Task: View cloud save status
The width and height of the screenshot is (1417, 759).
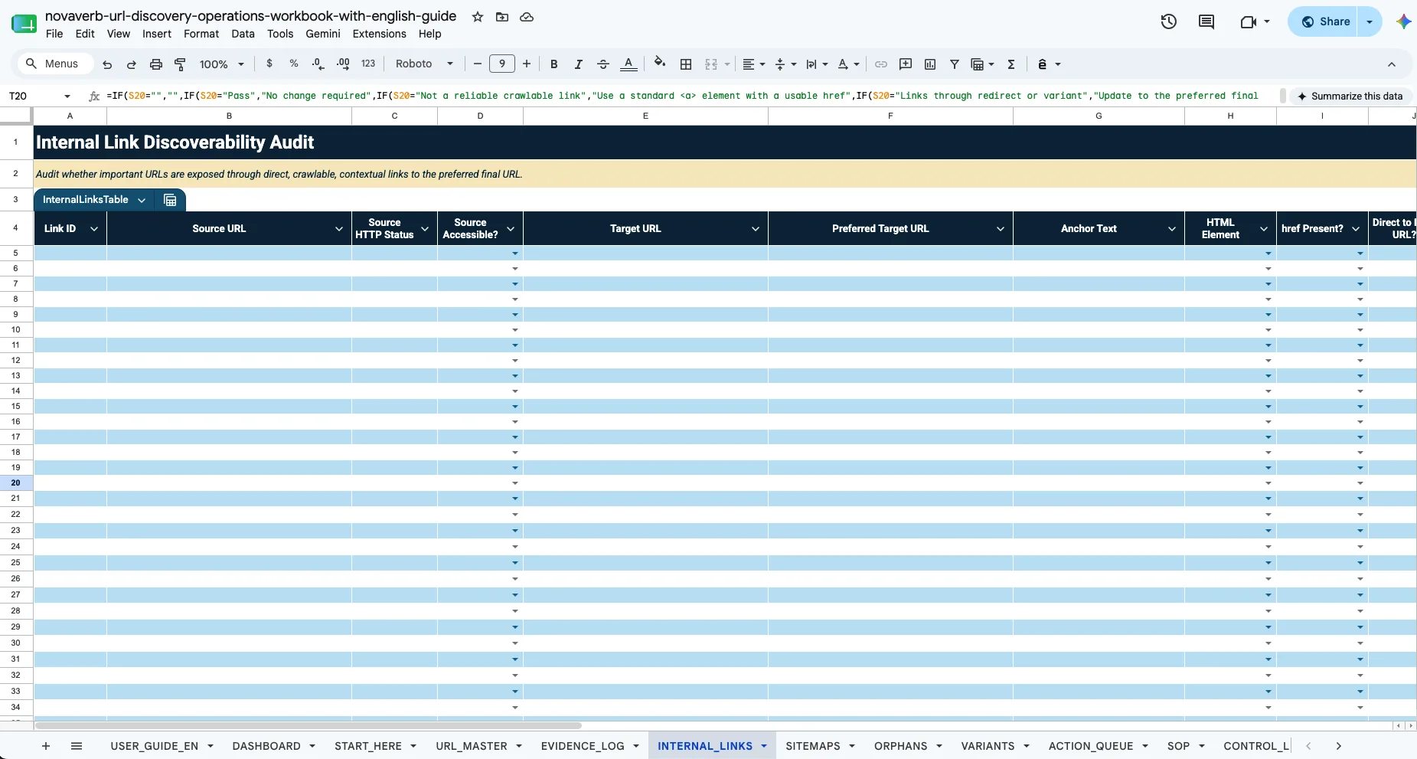Action: (x=527, y=17)
